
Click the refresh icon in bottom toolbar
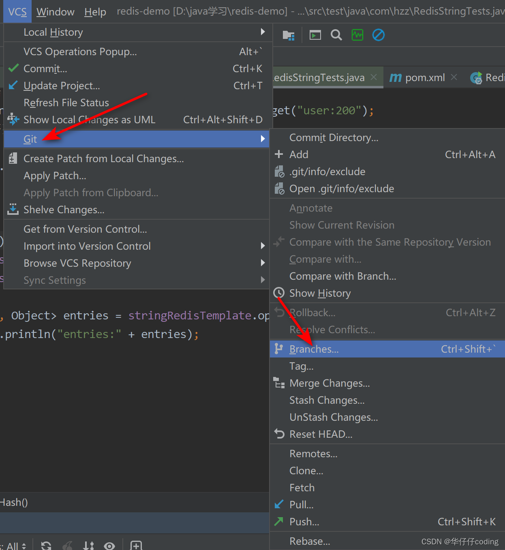[x=46, y=546]
